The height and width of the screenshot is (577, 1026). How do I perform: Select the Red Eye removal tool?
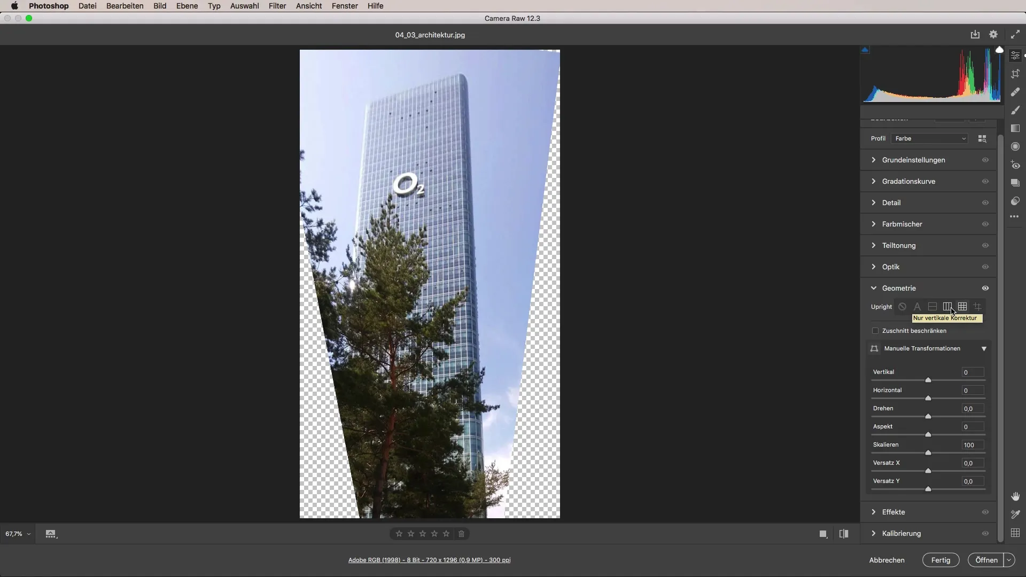point(1015,165)
